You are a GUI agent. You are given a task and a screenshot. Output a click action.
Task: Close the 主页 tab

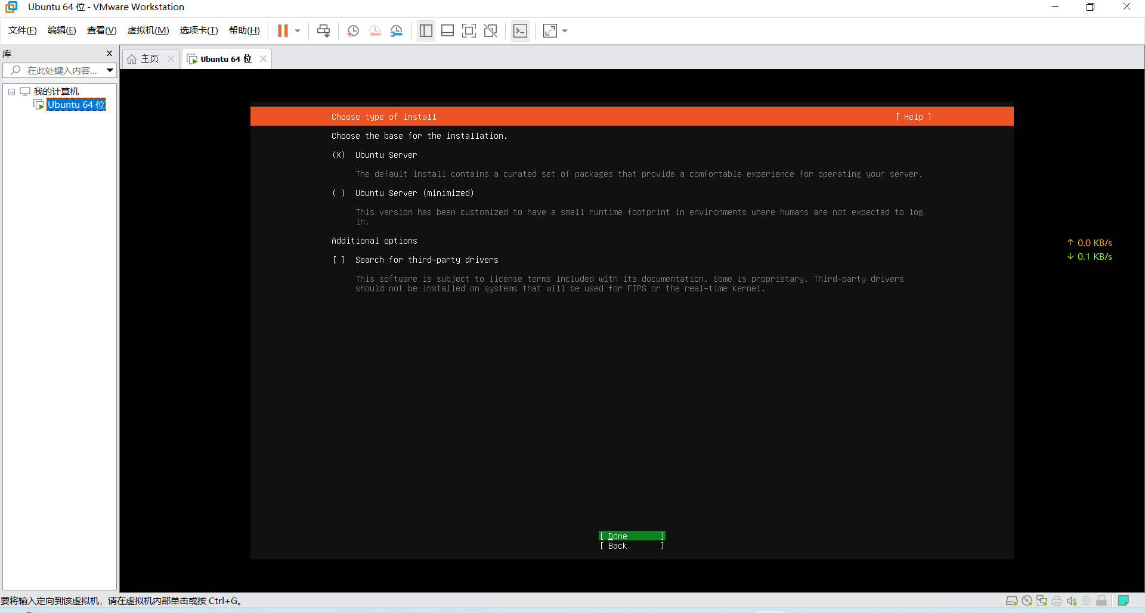(x=171, y=58)
